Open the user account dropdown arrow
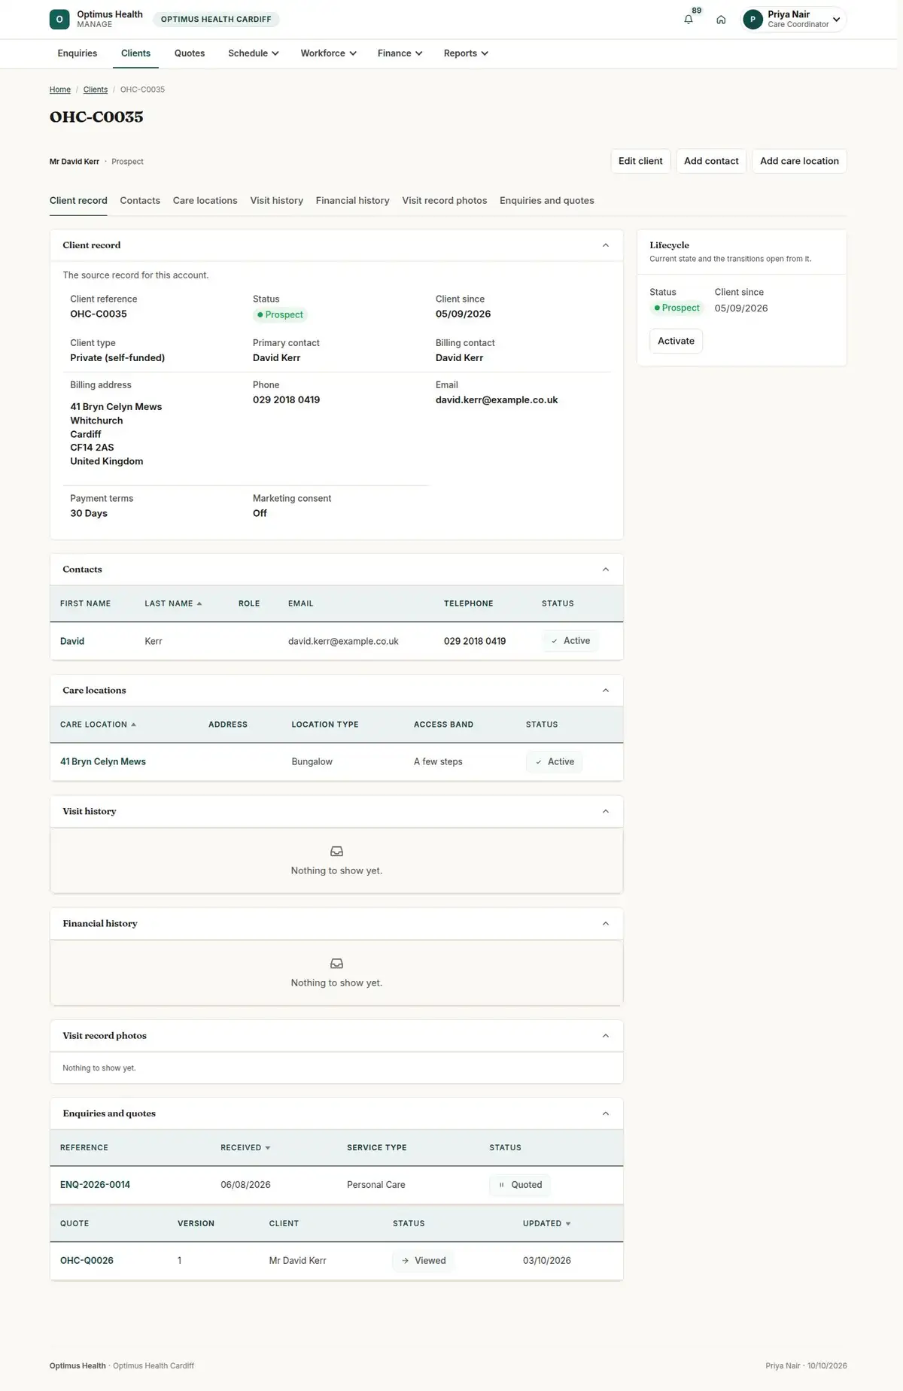Viewport: 903px width, 1391px height. [x=836, y=20]
